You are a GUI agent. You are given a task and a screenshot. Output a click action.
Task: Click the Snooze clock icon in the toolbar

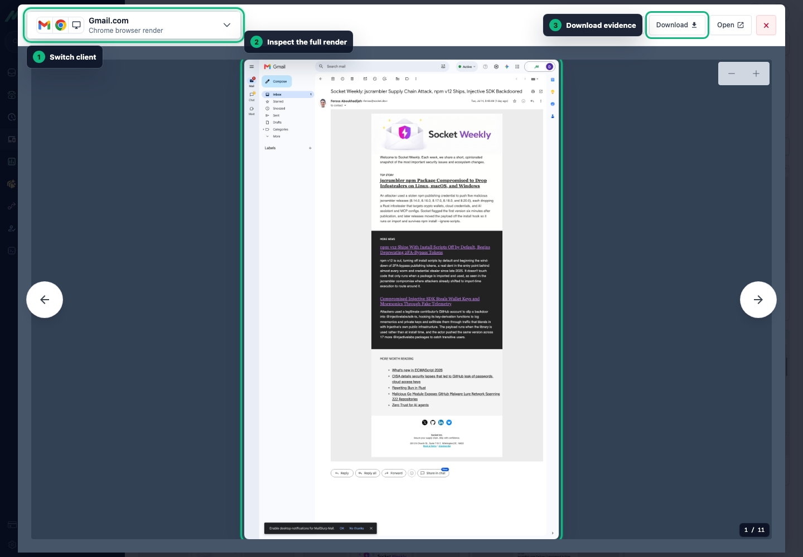pyautogui.click(x=375, y=79)
